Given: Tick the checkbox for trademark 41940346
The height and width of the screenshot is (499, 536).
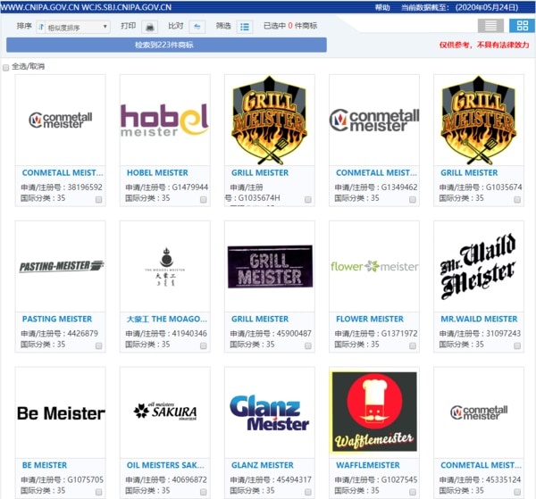Looking at the screenshot, I should 203,345.
